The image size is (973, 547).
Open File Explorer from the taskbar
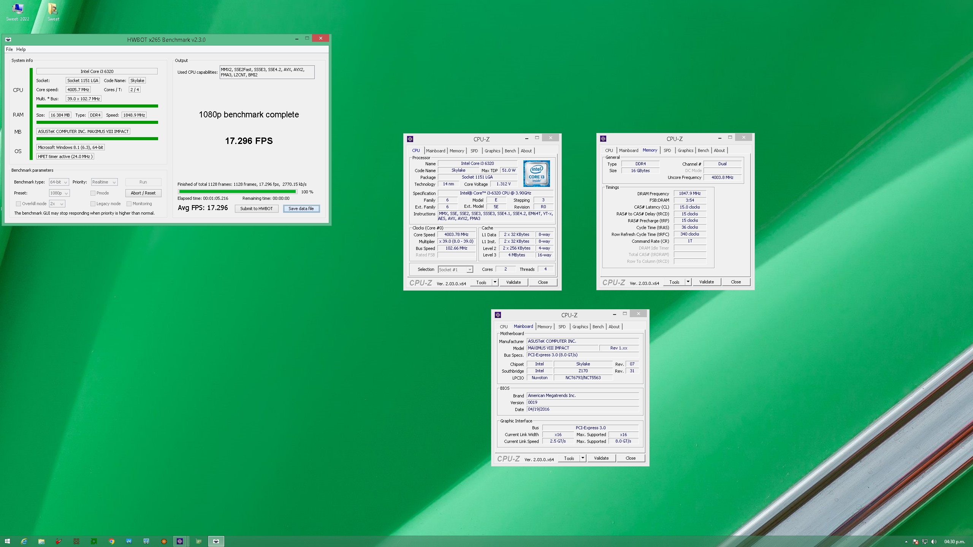pyautogui.click(x=41, y=541)
